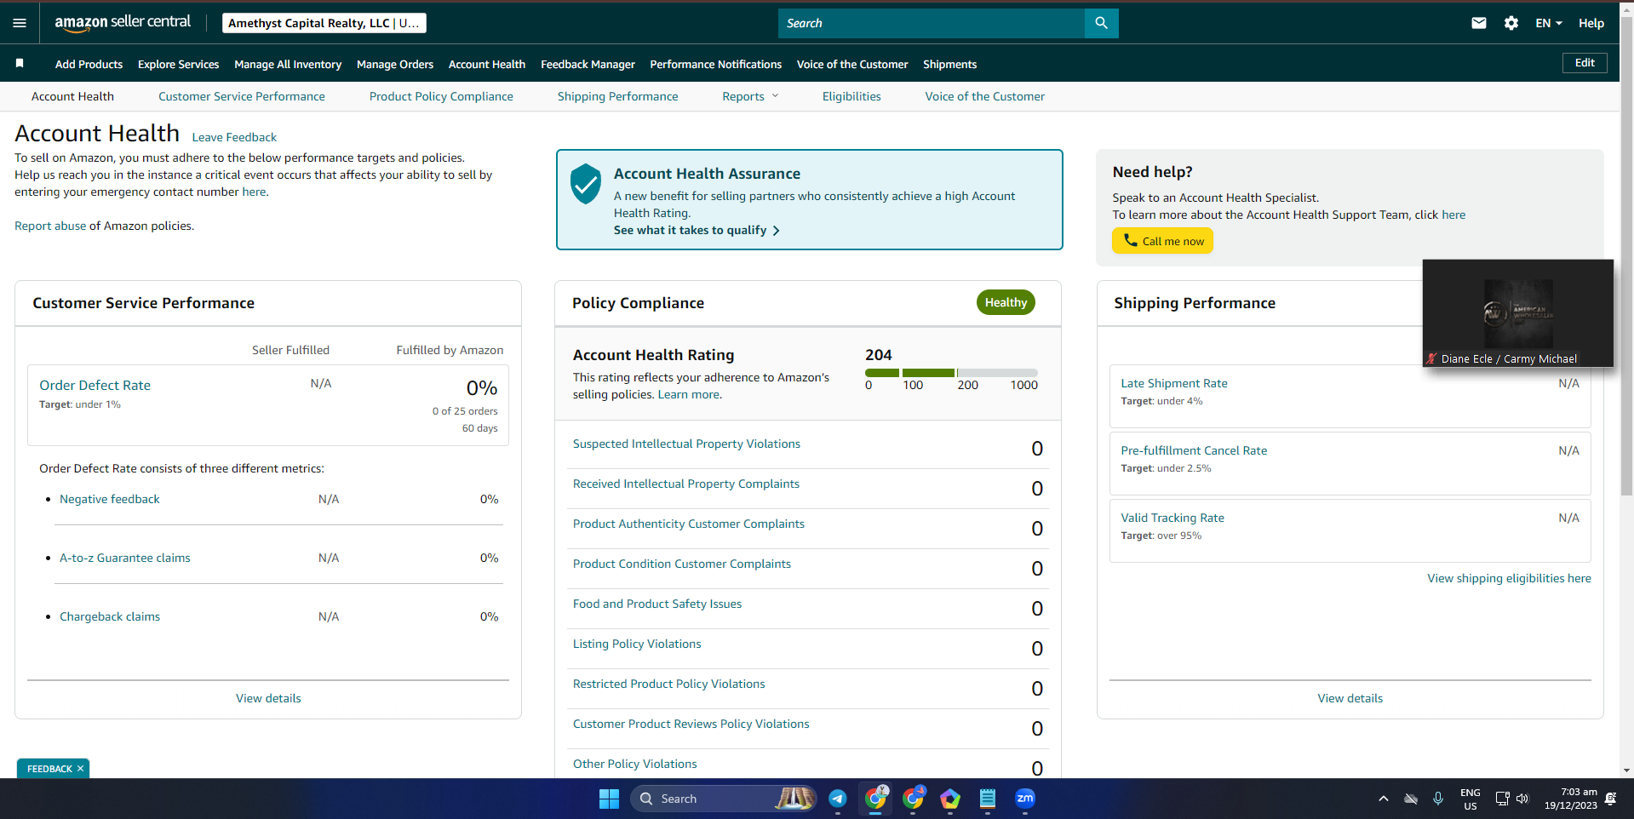Open the Zoom app in the taskbar
Viewport: 1634px width, 819px height.
tap(1024, 799)
